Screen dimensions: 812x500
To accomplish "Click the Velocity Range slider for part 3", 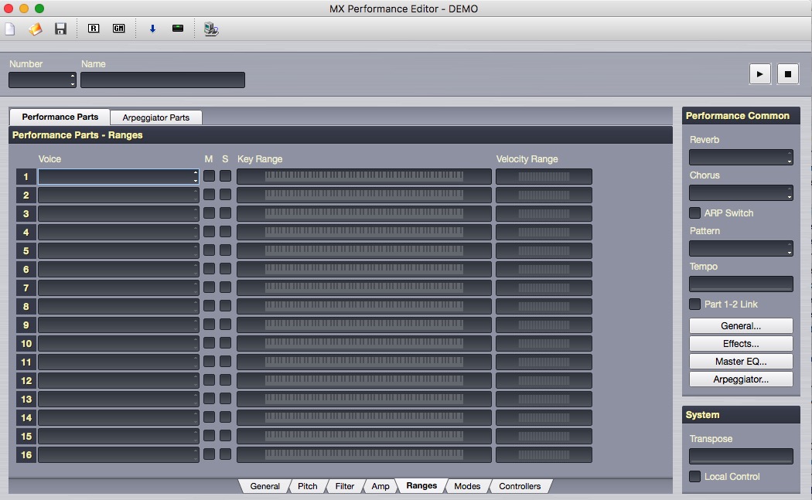I will coord(544,214).
